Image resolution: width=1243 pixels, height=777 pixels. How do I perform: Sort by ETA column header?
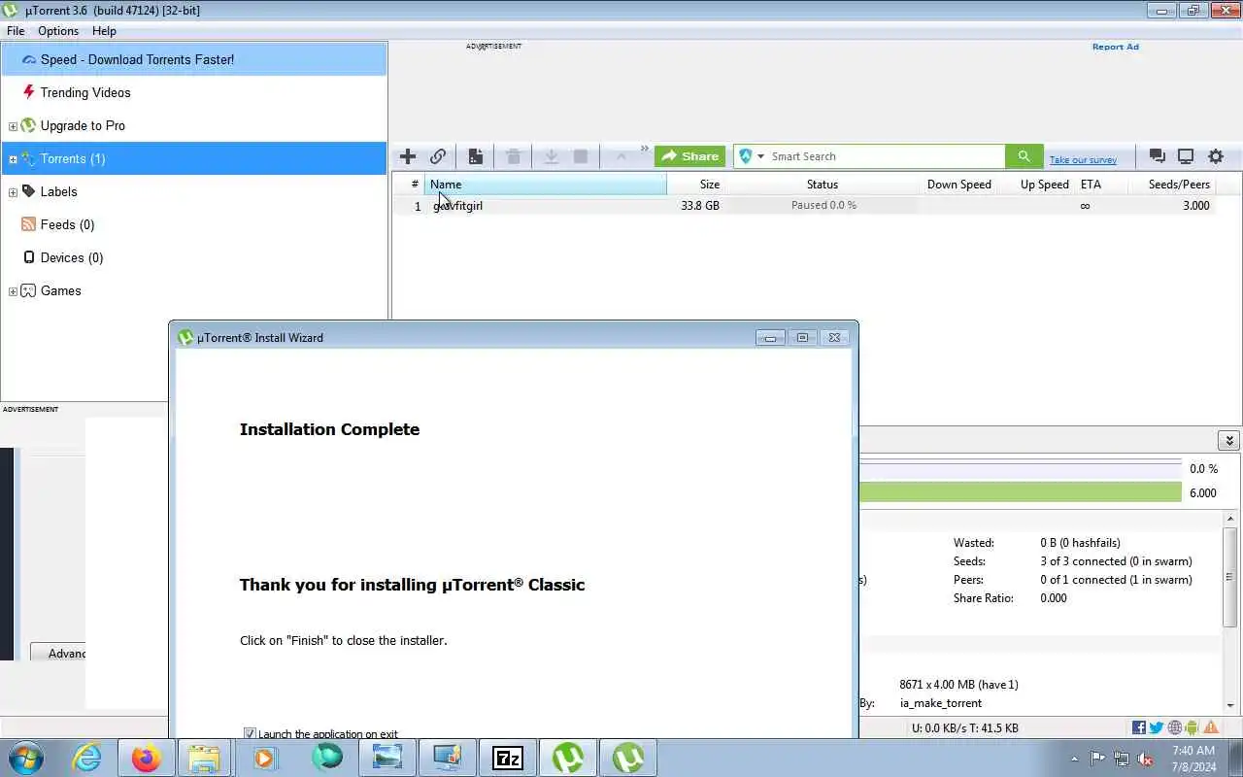pyautogui.click(x=1101, y=185)
